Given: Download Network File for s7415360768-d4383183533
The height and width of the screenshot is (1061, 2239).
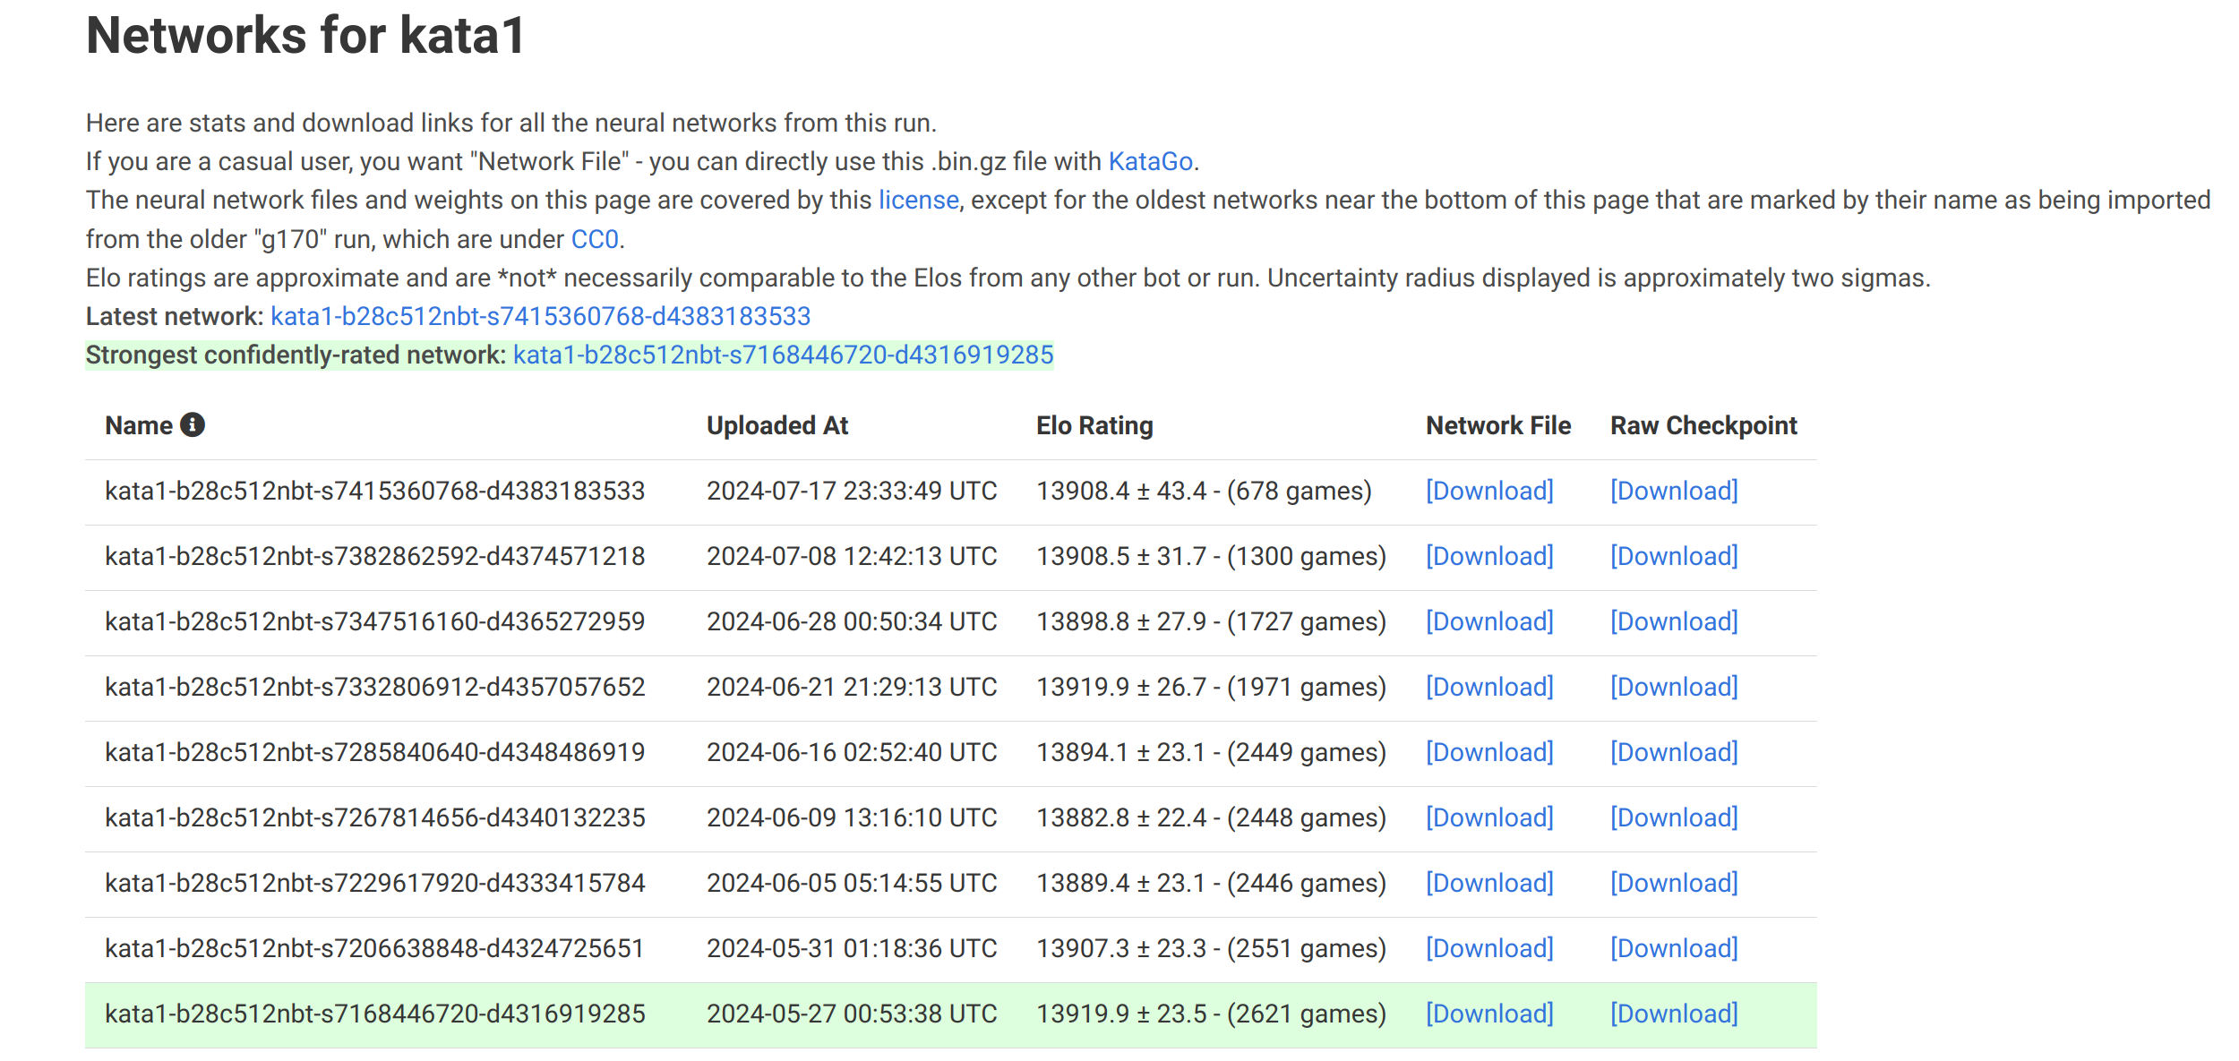Looking at the screenshot, I should pyautogui.click(x=1489, y=491).
